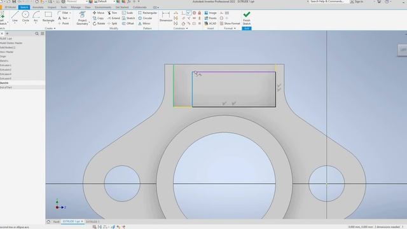This screenshot has height=229, width=407.
Task: Select the Extend tool
Action: click(x=113, y=18)
